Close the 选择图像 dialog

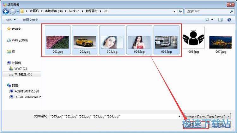(x=230, y=4)
